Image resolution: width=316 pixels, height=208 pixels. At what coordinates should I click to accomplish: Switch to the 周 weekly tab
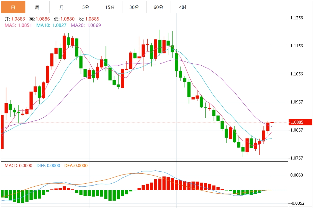37,7
